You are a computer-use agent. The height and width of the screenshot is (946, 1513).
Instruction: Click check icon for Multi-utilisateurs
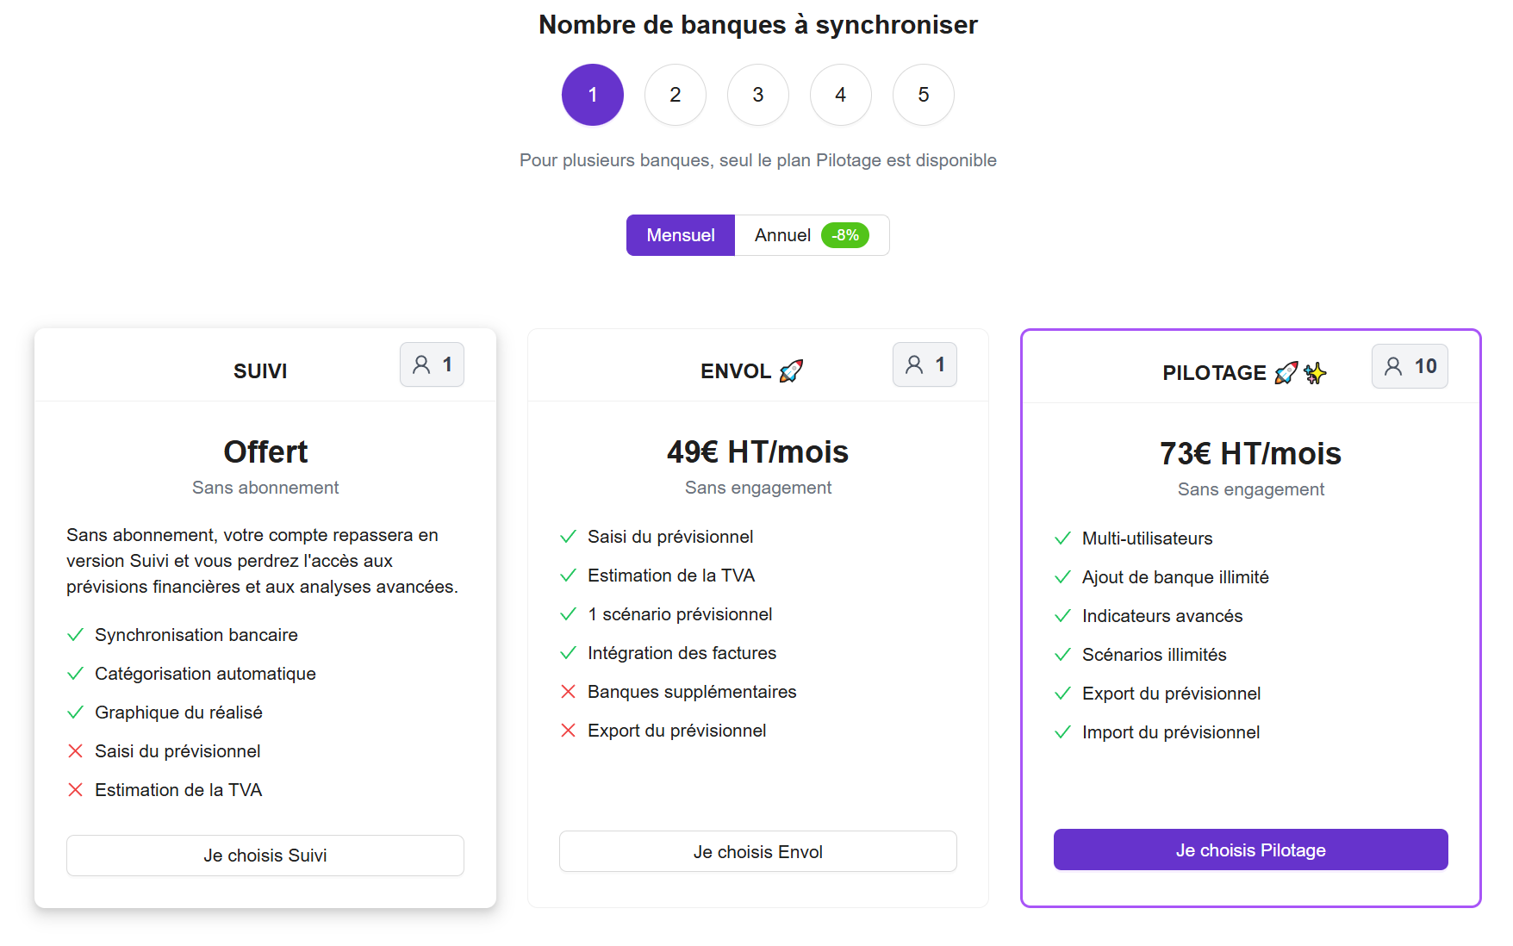click(1062, 538)
